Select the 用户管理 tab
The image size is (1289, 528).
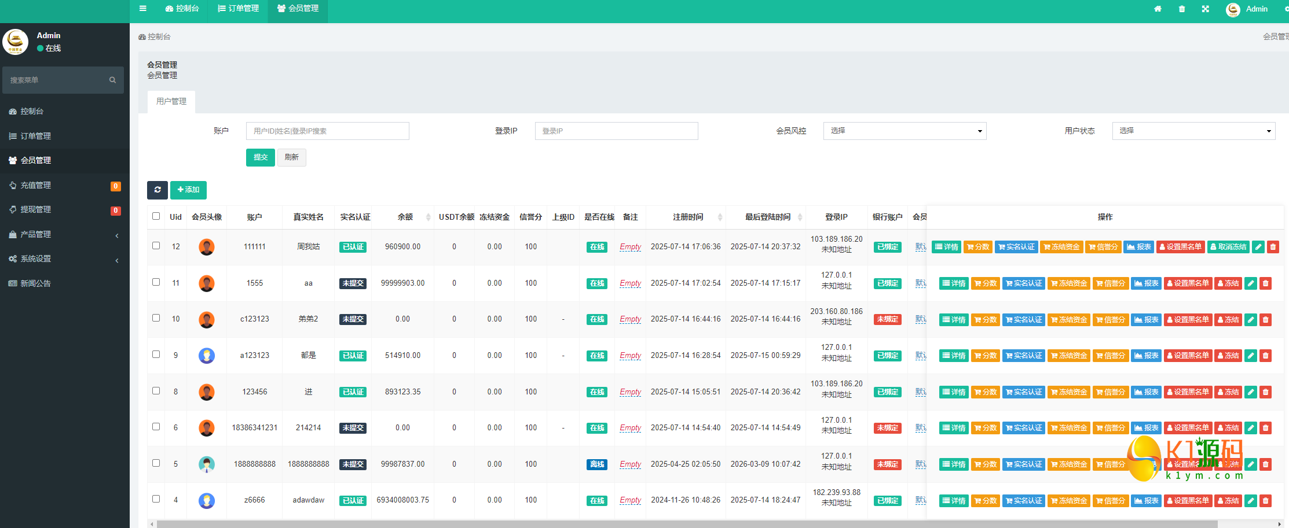(x=171, y=101)
